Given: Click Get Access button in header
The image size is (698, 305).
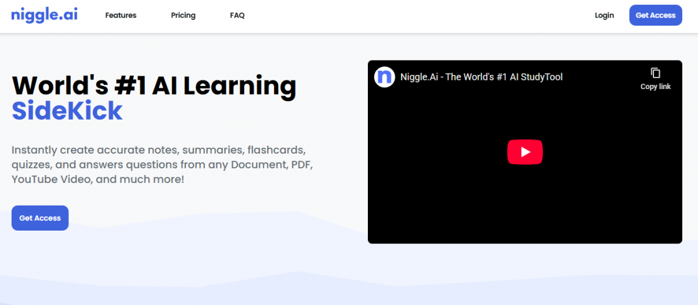Looking at the screenshot, I should 655,15.
